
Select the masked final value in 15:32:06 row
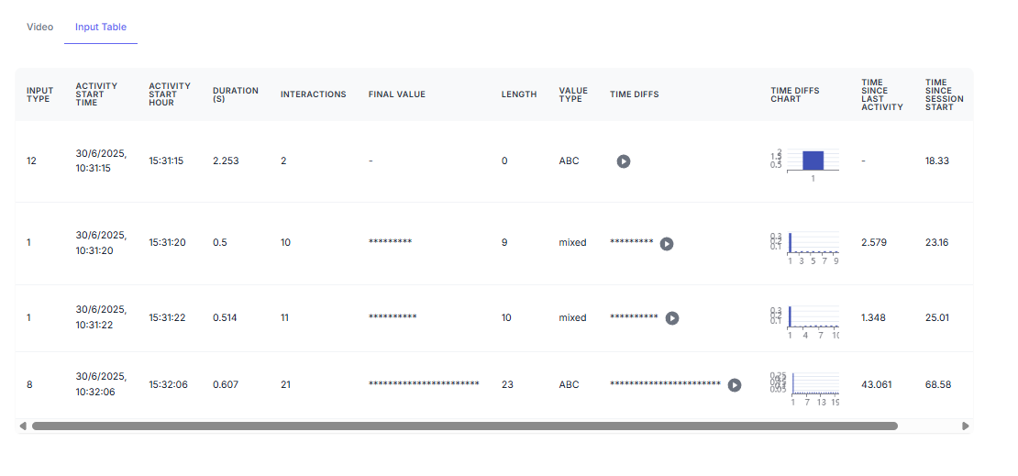click(424, 383)
